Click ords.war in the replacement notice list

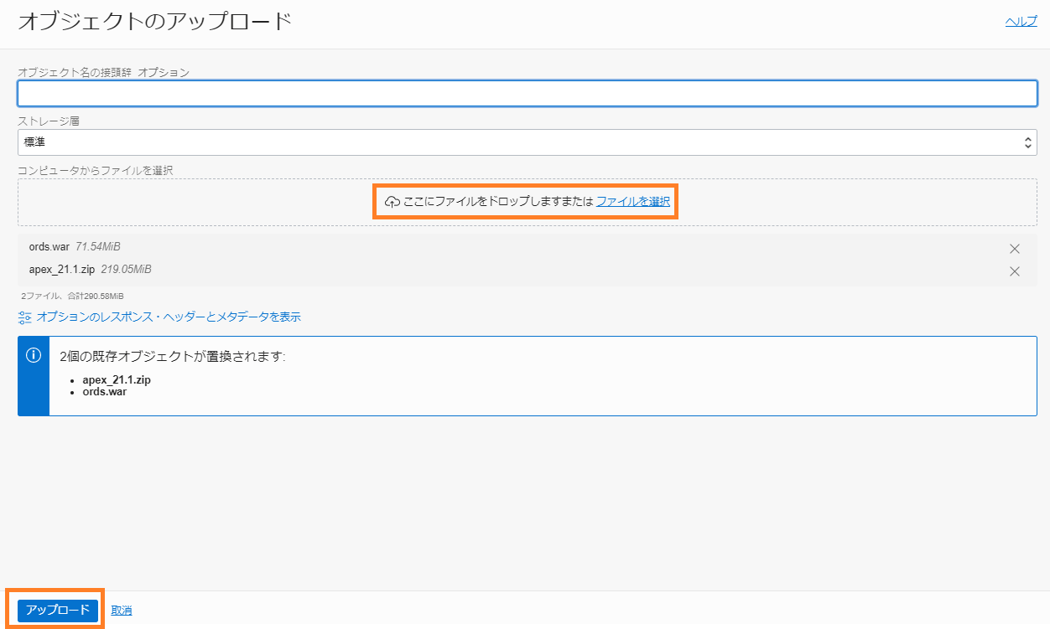[104, 391]
